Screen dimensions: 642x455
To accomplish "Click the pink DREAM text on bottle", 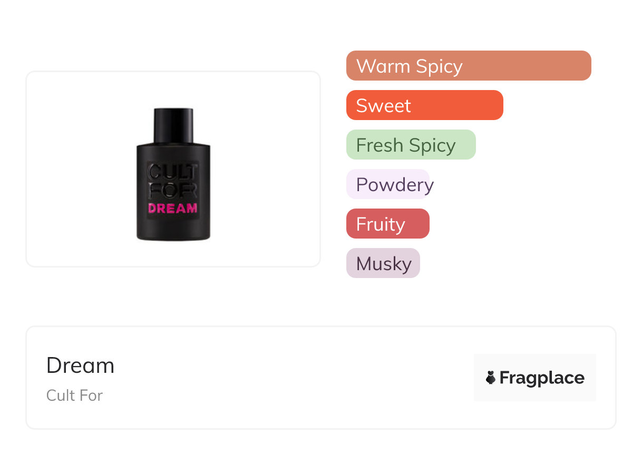I will (173, 208).
